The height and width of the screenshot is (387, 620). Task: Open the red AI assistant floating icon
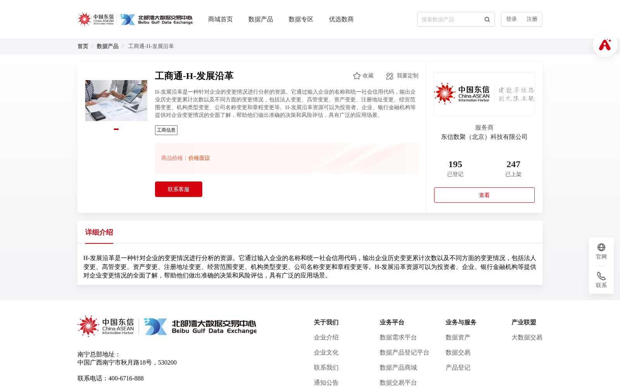pyautogui.click(x=605, y=45)
